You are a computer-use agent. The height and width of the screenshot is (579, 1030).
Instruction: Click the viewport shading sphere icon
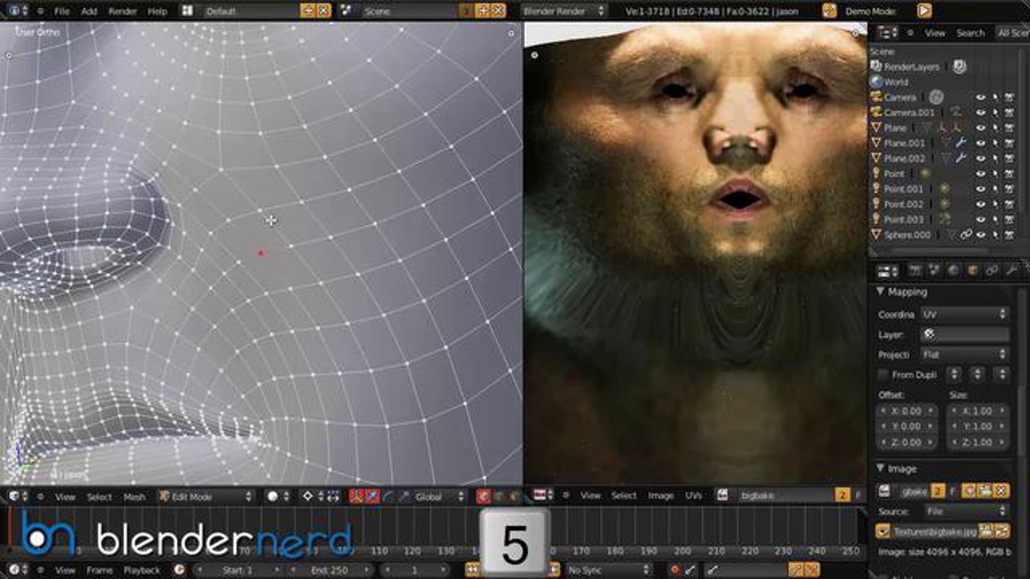click(x=273, y=497)
